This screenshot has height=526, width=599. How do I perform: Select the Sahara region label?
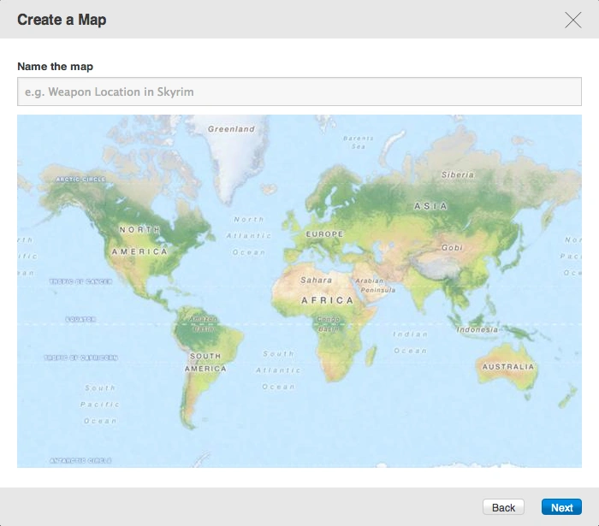click(x=317, y=280)
